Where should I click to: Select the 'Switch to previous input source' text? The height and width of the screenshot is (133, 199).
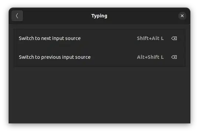click(55, 57)
